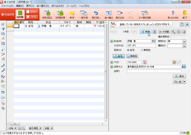Click the 連名 button
Image resolution: width=191 pixels, height=135 pixels.
pos(179,76)
